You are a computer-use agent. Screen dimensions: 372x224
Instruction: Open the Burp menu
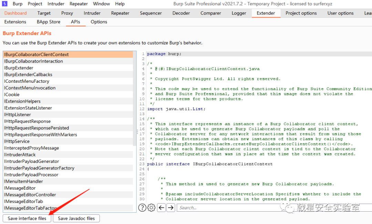[18, 4]
